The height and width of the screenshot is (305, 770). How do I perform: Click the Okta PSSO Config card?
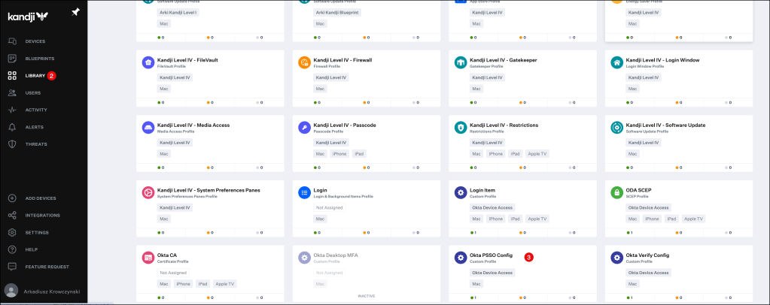tap(491, 255)
